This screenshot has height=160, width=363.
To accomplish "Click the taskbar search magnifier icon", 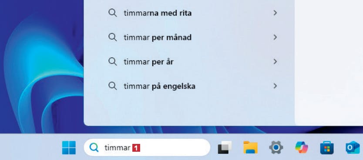I will [x=94, y=147].
